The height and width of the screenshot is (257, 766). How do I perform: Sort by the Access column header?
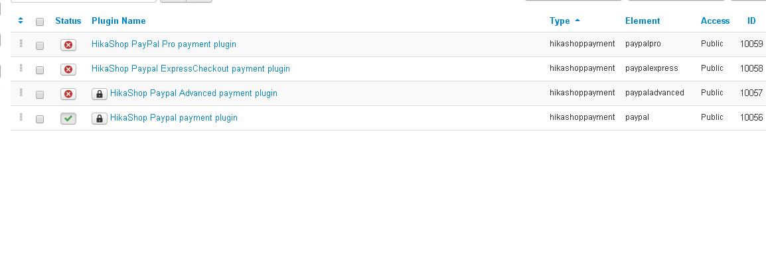click(715, 21)
